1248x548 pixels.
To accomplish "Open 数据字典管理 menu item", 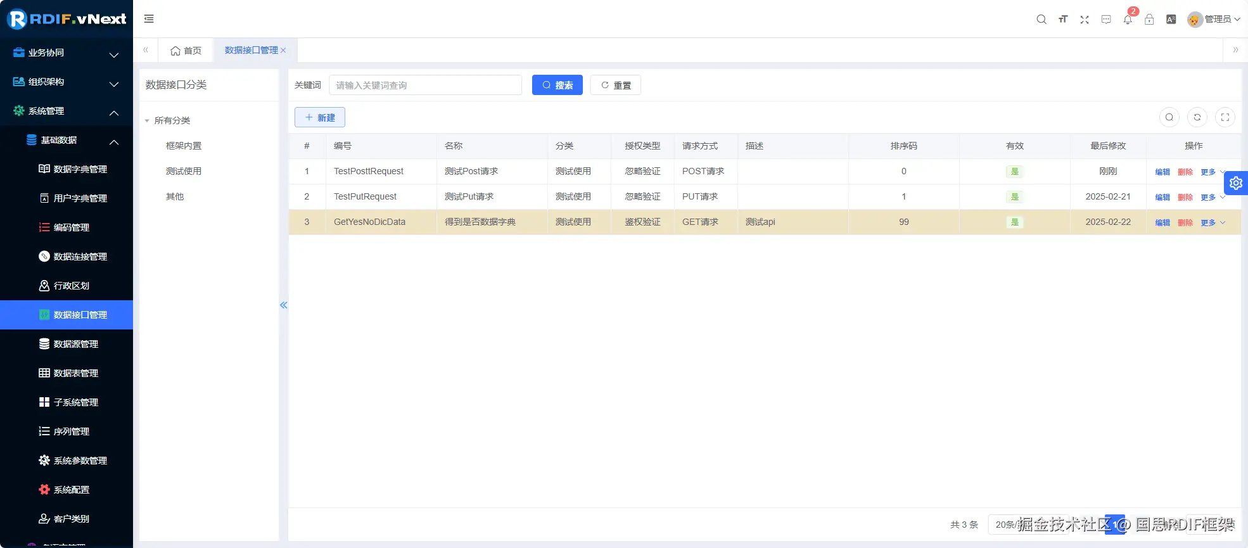I will (67, 169).
